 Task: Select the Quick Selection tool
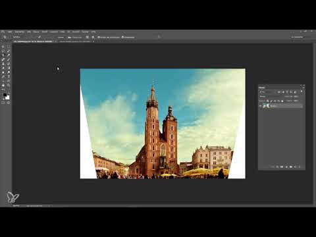(x=9, y=51)
